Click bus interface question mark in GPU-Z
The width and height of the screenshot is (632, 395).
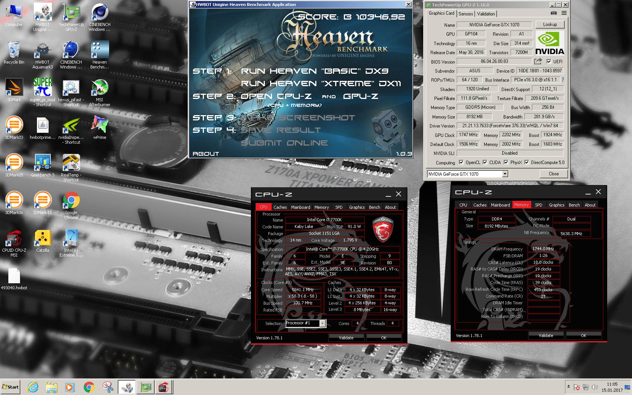coord(563,80)
